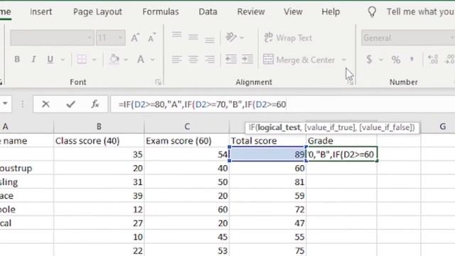
Task: Select total score cell showing 72
Action: [267, 209]
